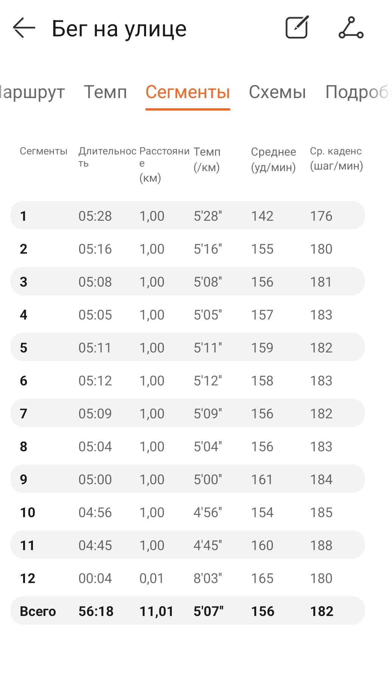Image resolution: width=392 pixels, height=686 pixels.
Task: Switch to the Маршрут tab
Action: pos(33,92)
